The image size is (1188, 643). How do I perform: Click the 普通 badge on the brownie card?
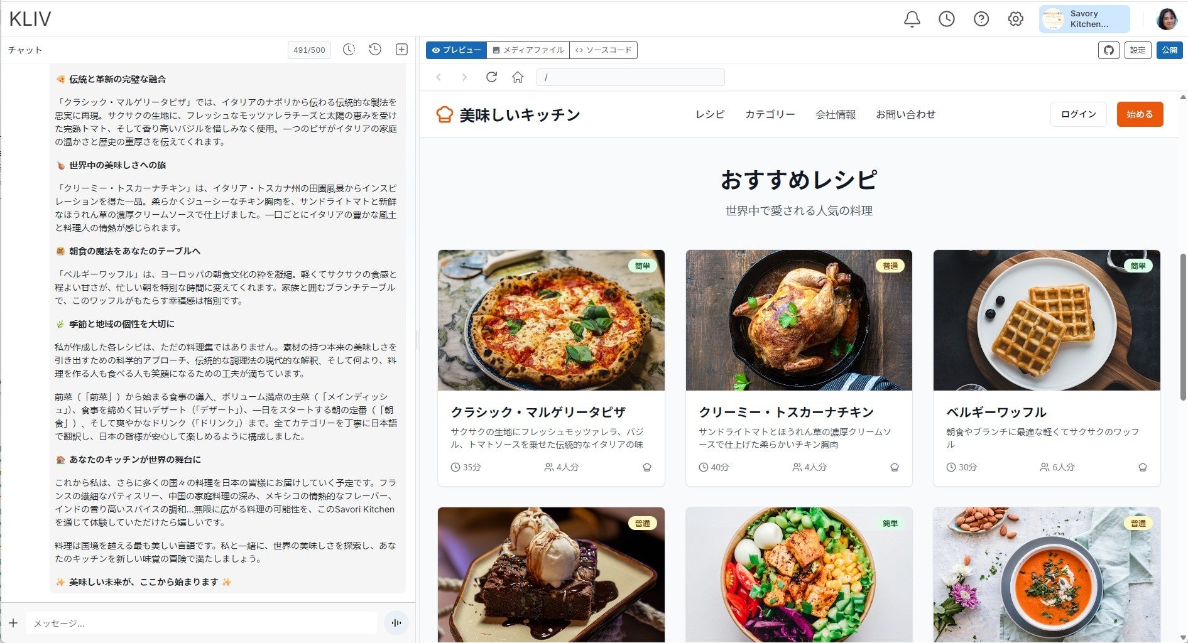coord(642,524)
